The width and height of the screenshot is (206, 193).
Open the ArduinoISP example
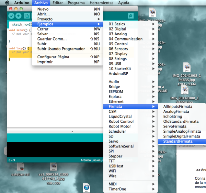[130, 74]
